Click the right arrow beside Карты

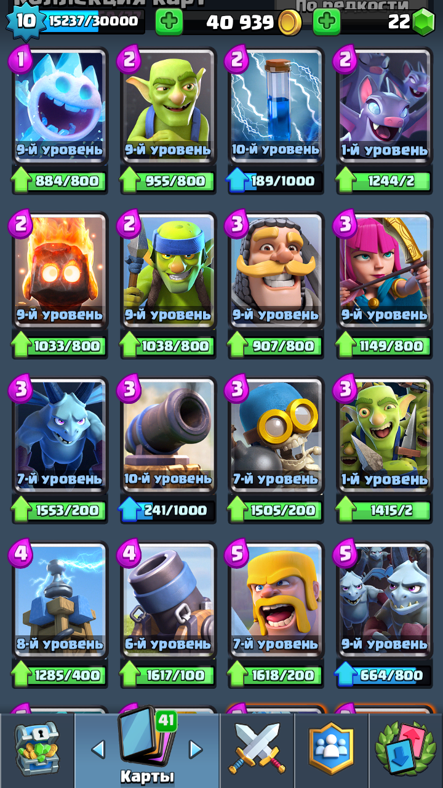click(196, 749)
